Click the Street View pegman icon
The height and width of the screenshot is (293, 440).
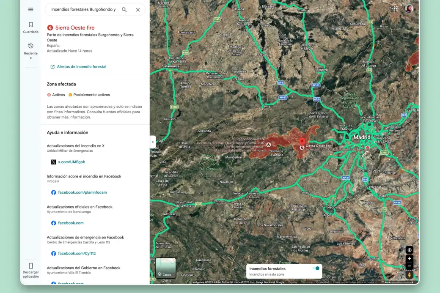pos(410,275)
